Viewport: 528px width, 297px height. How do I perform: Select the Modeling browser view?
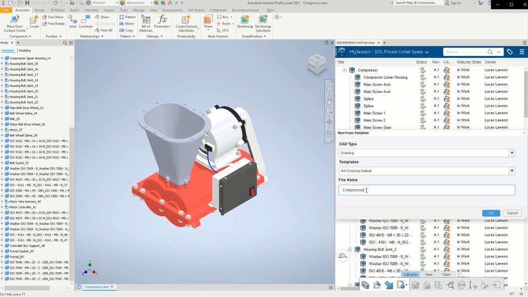pyautogui.click(x=25, y=51)
